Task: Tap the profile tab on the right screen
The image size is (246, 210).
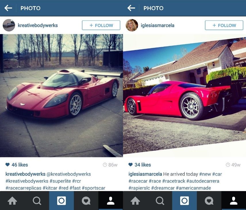Action: pos(234,201)
